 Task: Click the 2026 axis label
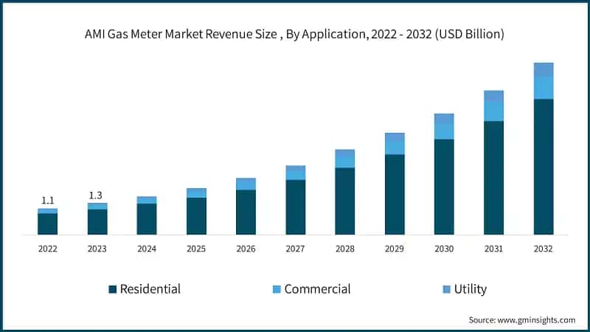tap(246, 249)
